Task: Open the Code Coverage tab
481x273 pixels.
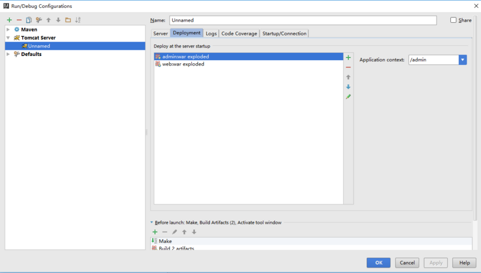Action: (239, 34)
